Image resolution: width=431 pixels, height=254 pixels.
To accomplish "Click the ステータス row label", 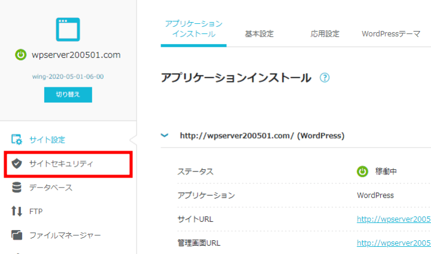I will pos(195,172).
